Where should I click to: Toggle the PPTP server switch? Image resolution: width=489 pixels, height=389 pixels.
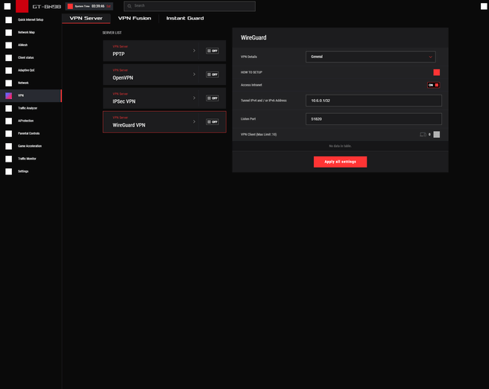point(212,51)
